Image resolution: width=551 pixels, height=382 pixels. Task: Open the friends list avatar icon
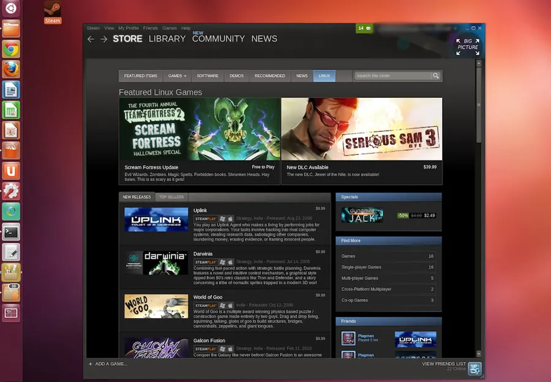[x=474, y=369]
